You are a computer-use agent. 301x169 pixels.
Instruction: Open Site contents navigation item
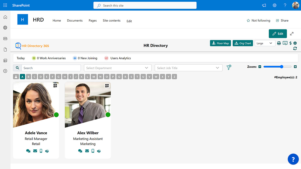pyautogui.click(x=112, y=21)
